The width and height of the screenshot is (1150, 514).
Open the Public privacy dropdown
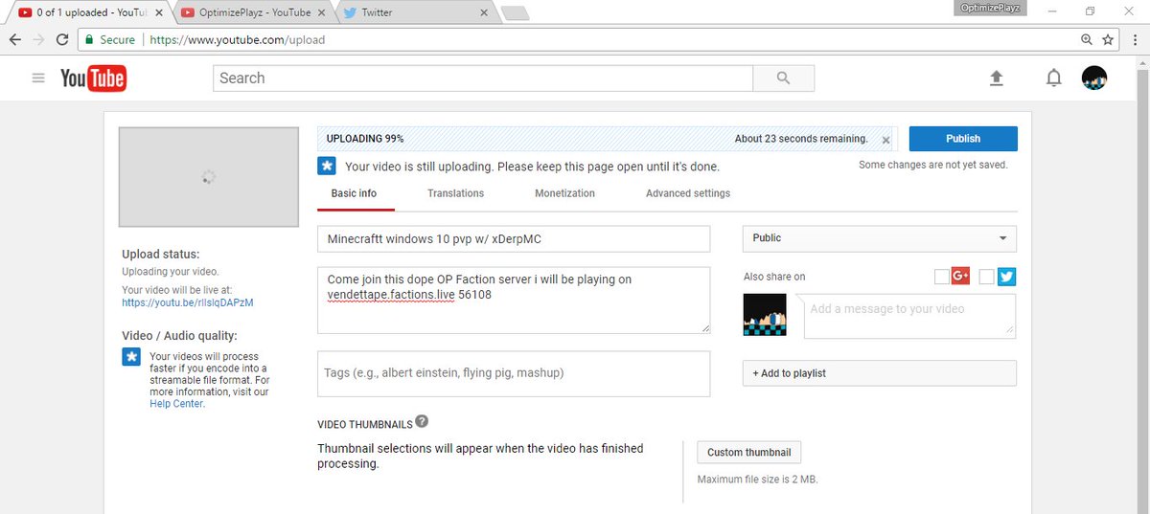pyautogui.click(x=880, y=238)
